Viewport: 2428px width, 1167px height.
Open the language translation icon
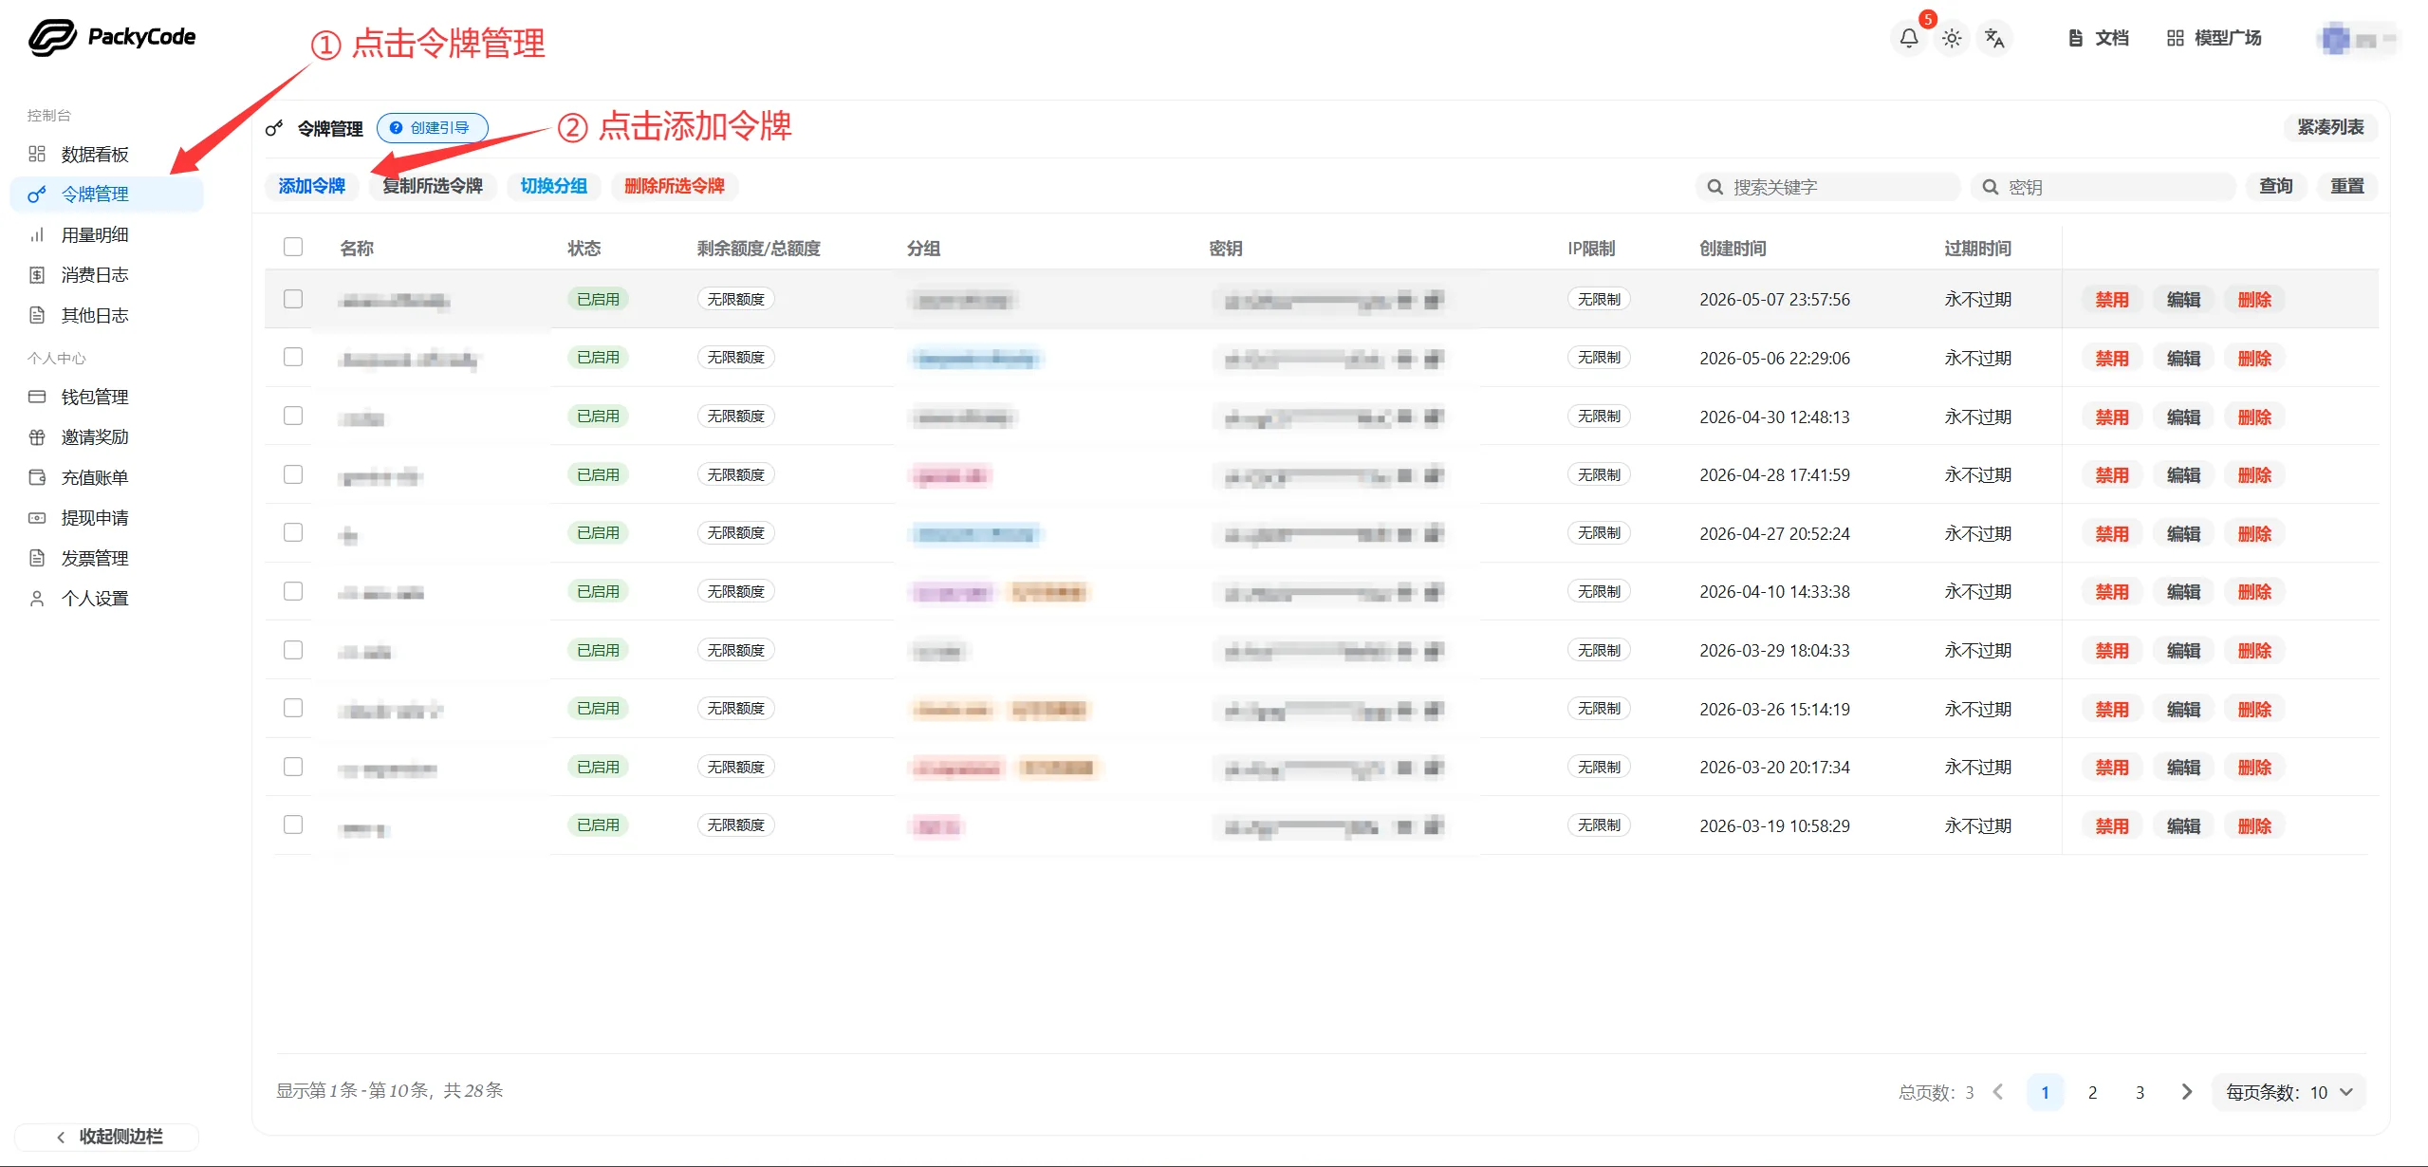point(1994,39)
